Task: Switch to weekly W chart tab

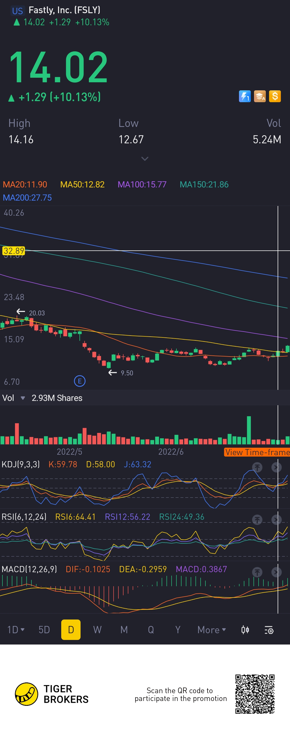Action: 97,630
